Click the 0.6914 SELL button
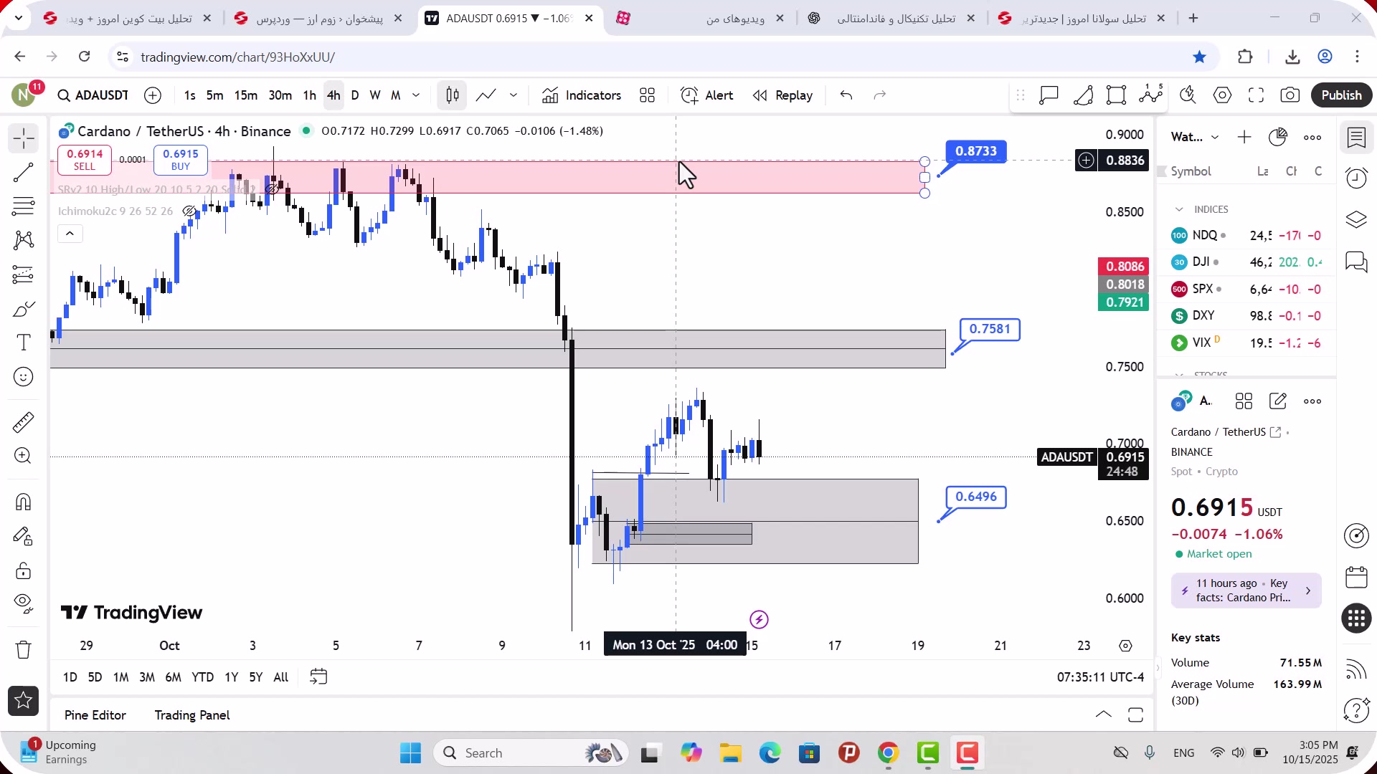This screenshot has height=774, width=1377. [85, 160]
